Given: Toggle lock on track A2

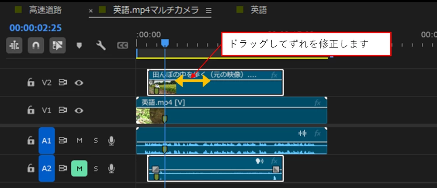Looking at the screenshot, I should (x=31, y=168).
